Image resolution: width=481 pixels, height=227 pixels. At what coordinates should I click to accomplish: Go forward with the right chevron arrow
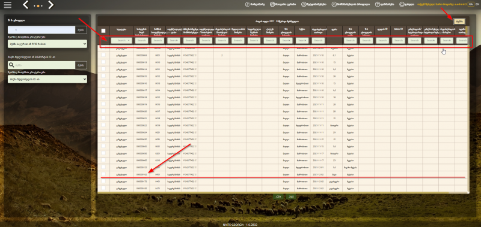pyautogui.click(x=51, y=5)
